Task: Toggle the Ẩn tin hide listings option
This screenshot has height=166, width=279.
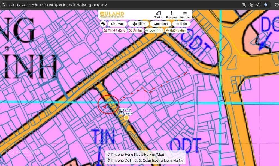Action: point(136,31)
